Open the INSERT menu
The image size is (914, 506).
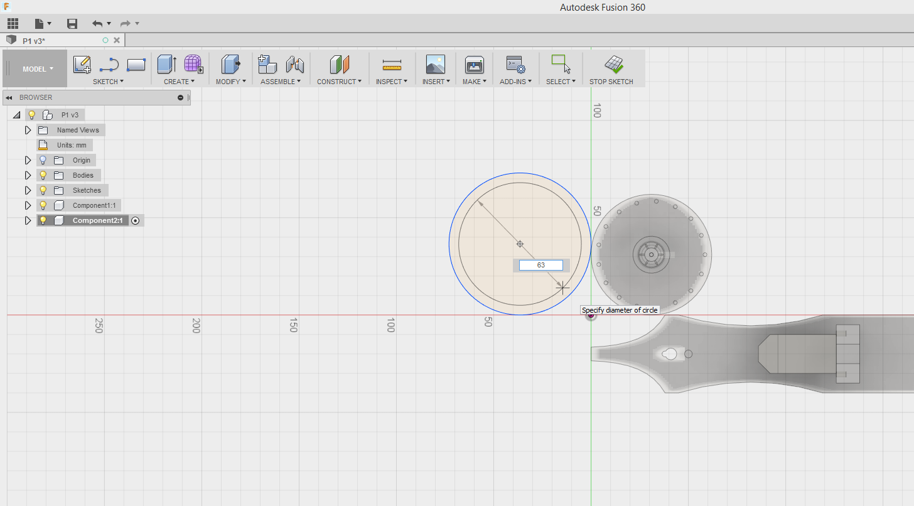[436, 82]
